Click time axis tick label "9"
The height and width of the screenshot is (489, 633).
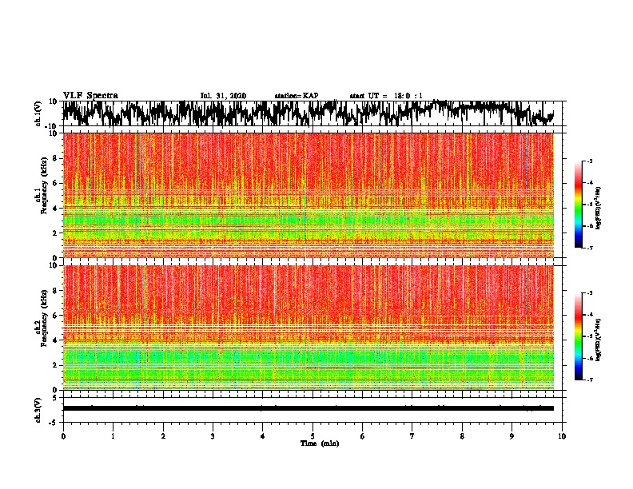(512, 436)
